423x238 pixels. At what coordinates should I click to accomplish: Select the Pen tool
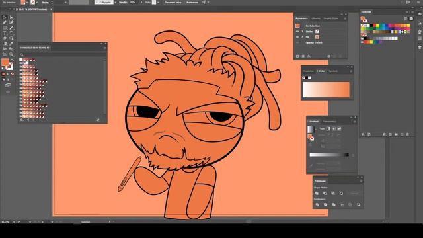point(5,22)
